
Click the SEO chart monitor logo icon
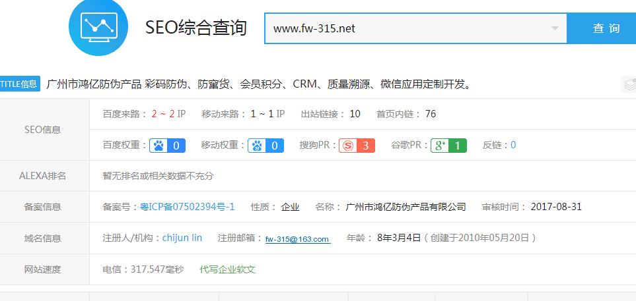(98, 27)
